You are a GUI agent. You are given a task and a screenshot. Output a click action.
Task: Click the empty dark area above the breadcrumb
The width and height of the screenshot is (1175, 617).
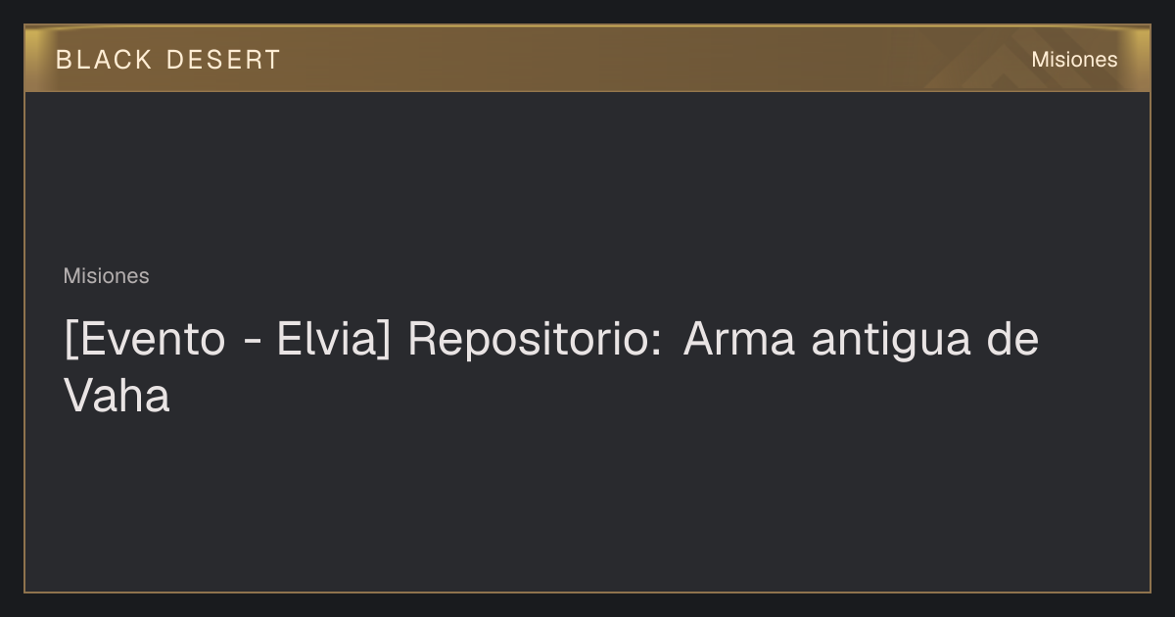[x=587, y=176]
